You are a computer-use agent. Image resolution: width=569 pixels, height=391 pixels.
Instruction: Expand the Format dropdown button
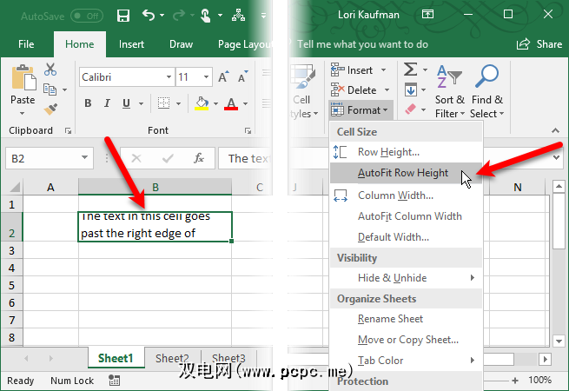[x=361, y=110]
